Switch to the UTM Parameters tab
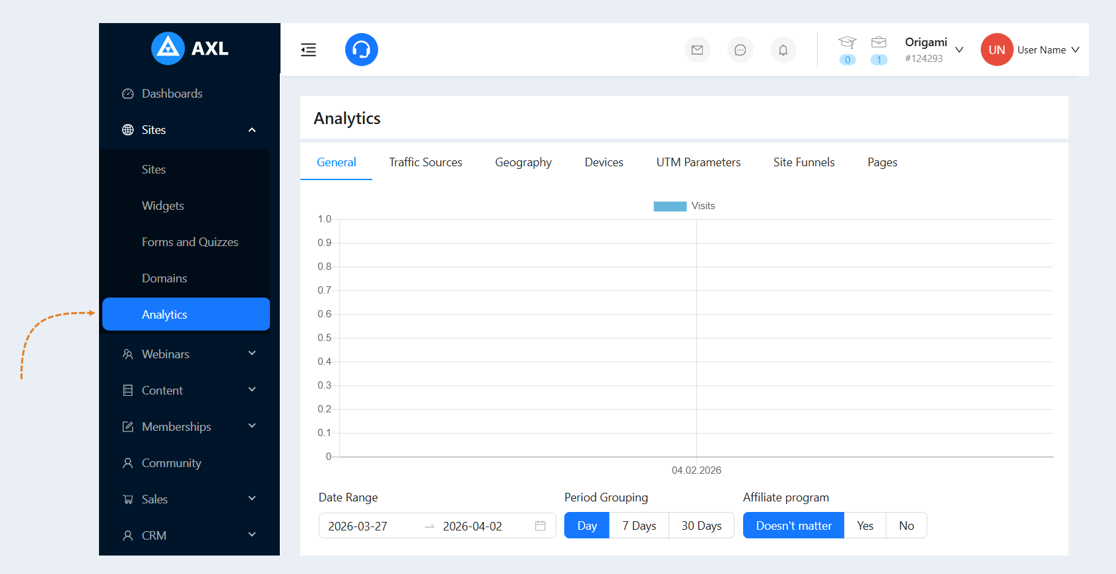1116x574 pixels. [x=698, y=162]
